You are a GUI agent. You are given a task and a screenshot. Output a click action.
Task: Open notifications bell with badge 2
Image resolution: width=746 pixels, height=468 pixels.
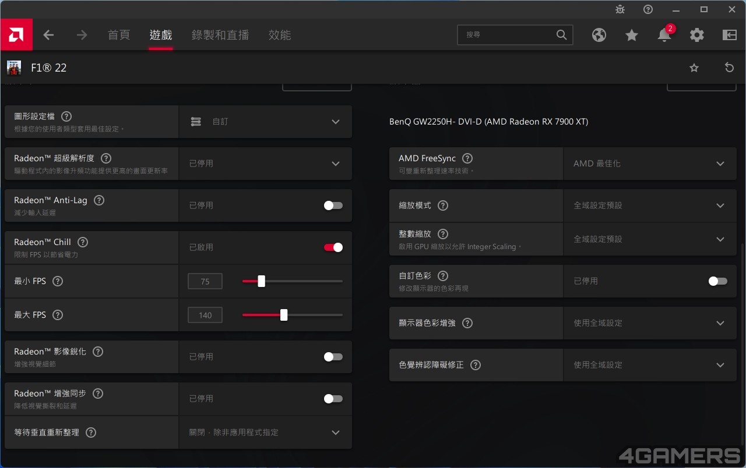point(664,35)
